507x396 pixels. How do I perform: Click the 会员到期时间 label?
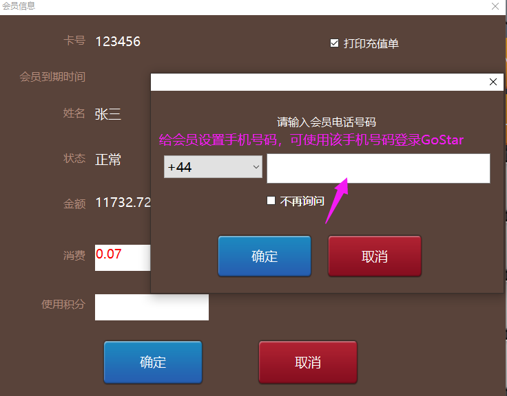tap(52, 77)
